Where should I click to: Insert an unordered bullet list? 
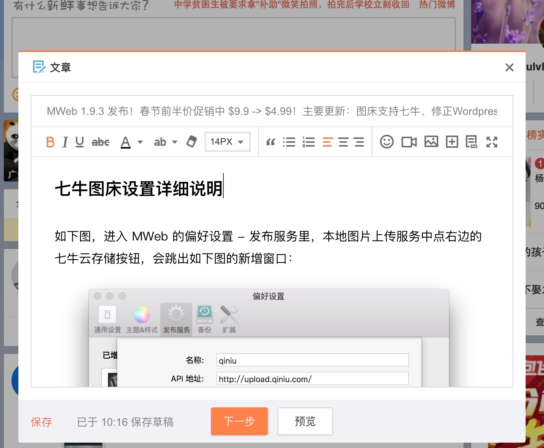point(289,142)
